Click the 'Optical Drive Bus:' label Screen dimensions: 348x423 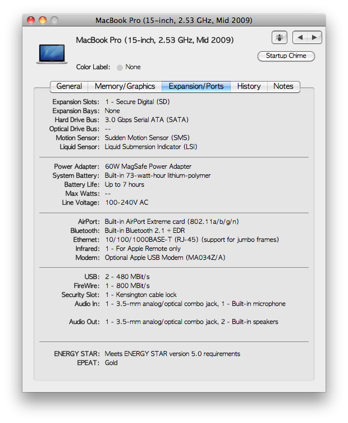pos(74,129)
